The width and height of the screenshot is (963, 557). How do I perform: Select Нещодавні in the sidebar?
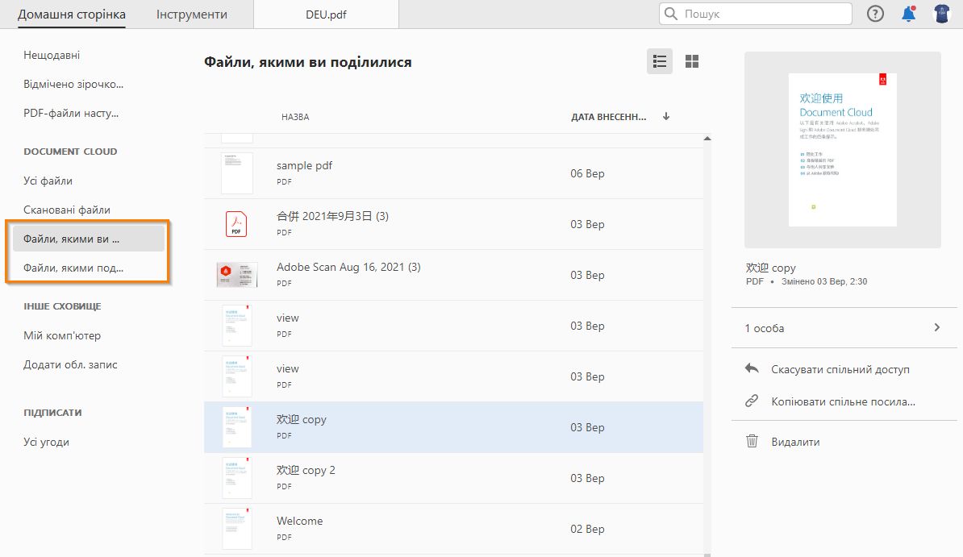click(52, 55)
